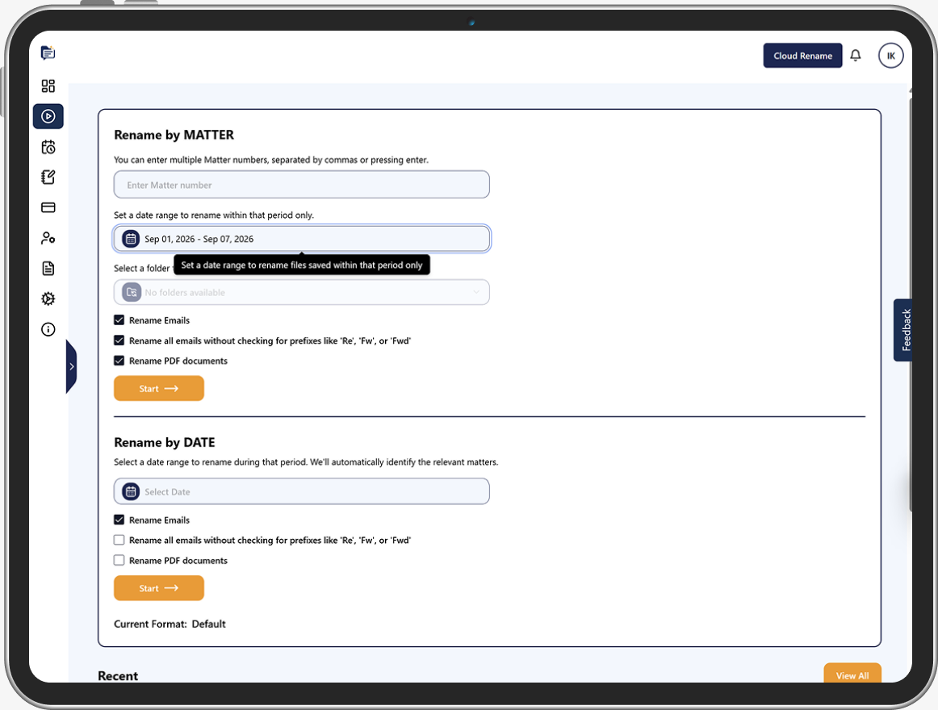
Task: Start the Rename by MATTER job
Action: 158,388
